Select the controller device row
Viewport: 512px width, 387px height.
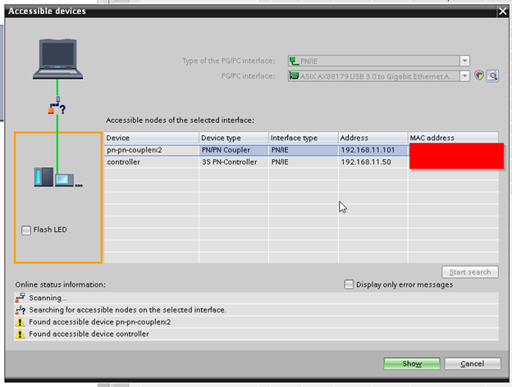(257, 162)
